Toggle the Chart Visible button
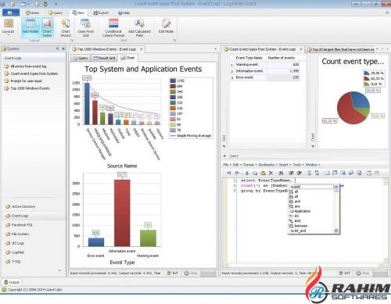The width and height of the screenshot is (391, 304). point(47,27)
